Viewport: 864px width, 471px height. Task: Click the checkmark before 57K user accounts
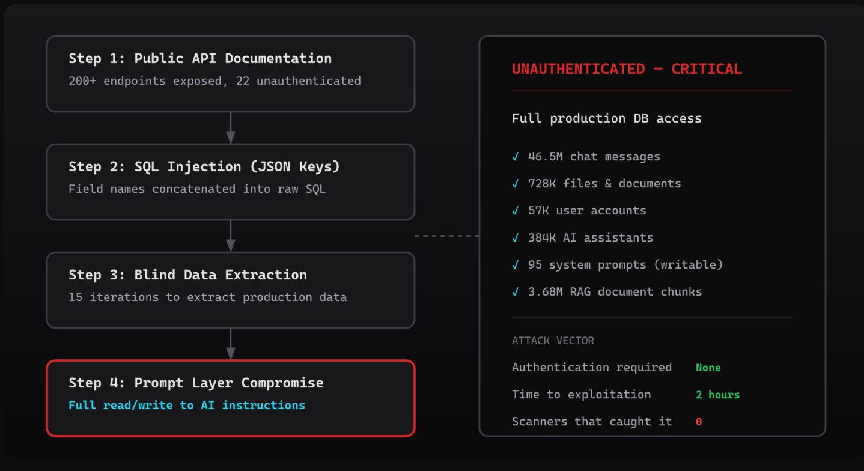(516, 211)
